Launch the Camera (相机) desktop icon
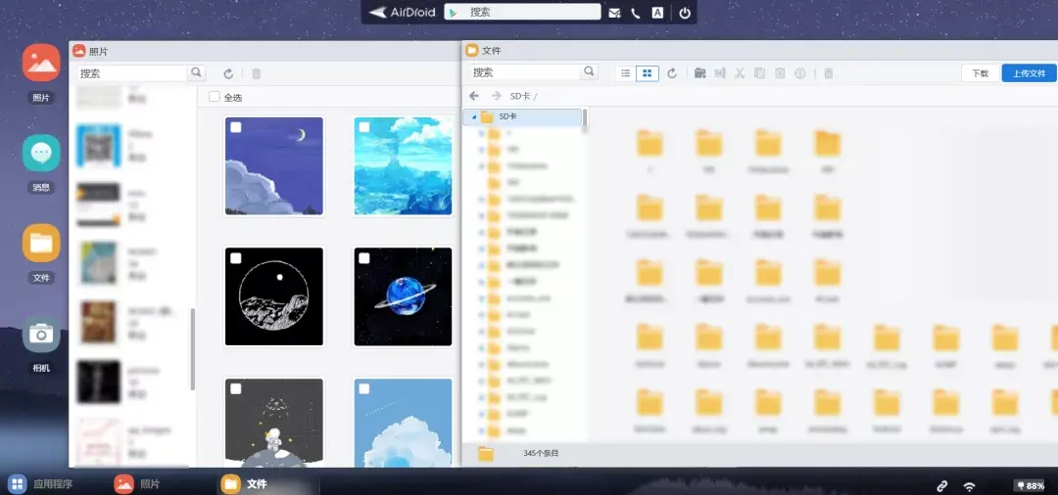The image size is (1058, 495). (41, 335)
